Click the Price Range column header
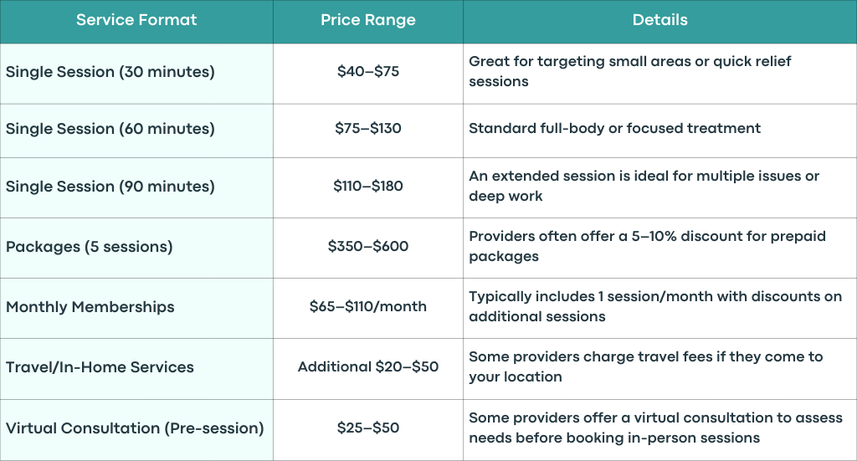This screenshot has height=461, width=857. click(368, 22)
